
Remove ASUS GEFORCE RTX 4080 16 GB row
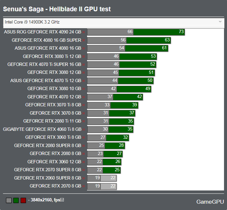pyautogui.click(x=83, y=48)
